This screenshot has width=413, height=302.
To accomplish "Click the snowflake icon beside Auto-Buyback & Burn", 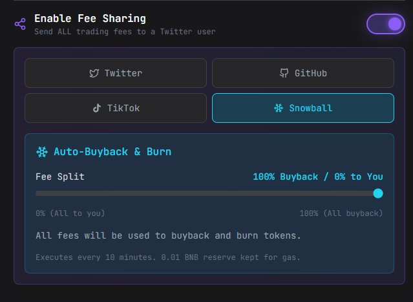I will coord(42,152).
